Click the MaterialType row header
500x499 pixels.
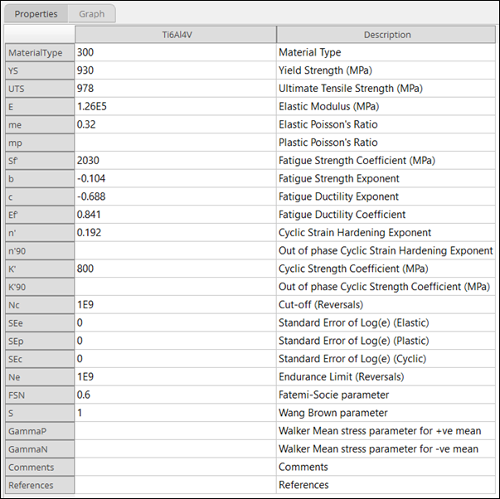[x=39, y=52]
